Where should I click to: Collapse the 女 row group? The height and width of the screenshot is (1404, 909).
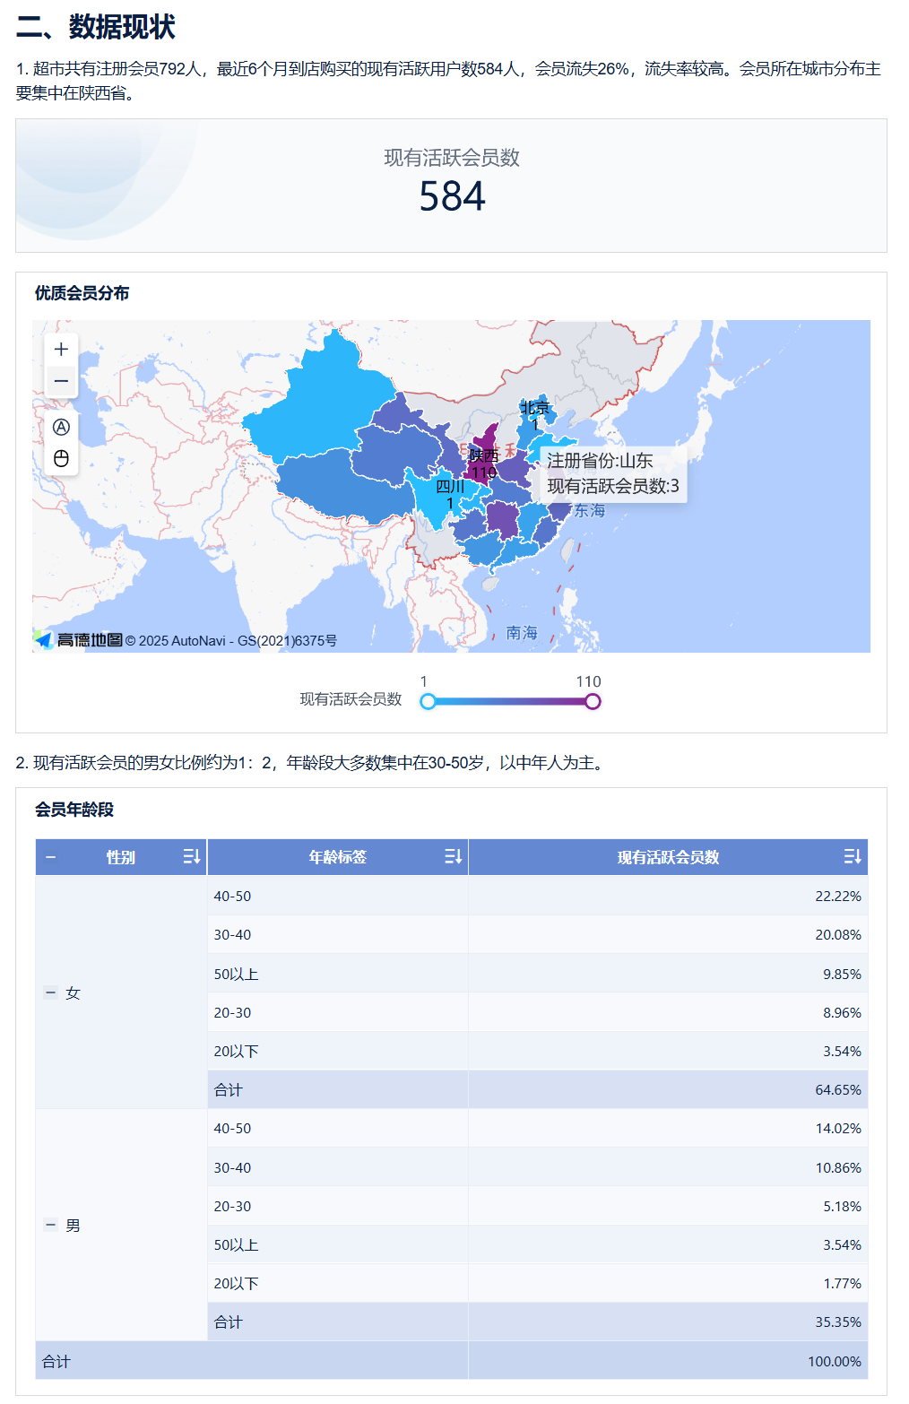click(x=51, y=992)
